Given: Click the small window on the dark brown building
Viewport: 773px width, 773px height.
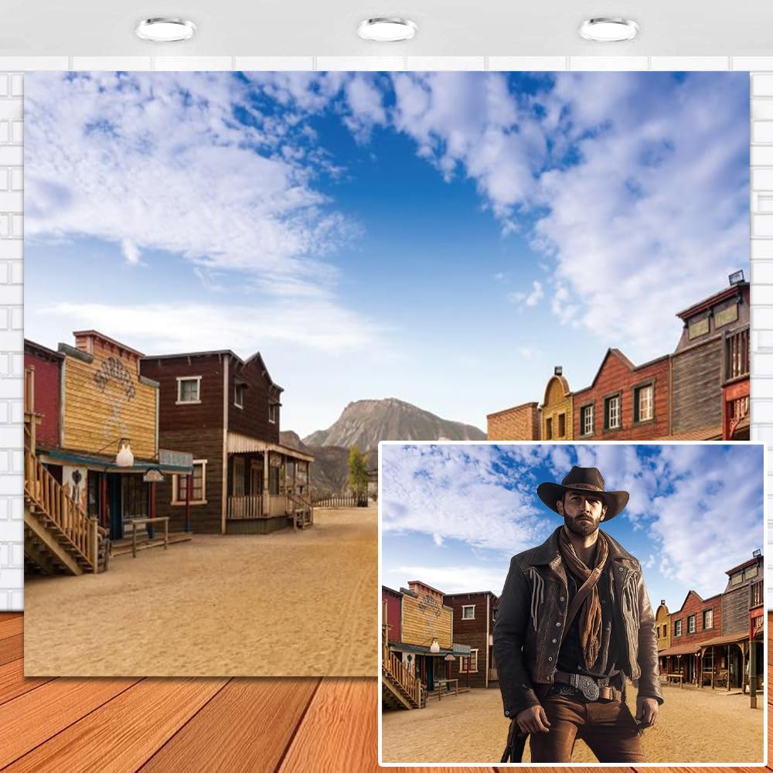Looking at the screenshot, I should point(188,391).
